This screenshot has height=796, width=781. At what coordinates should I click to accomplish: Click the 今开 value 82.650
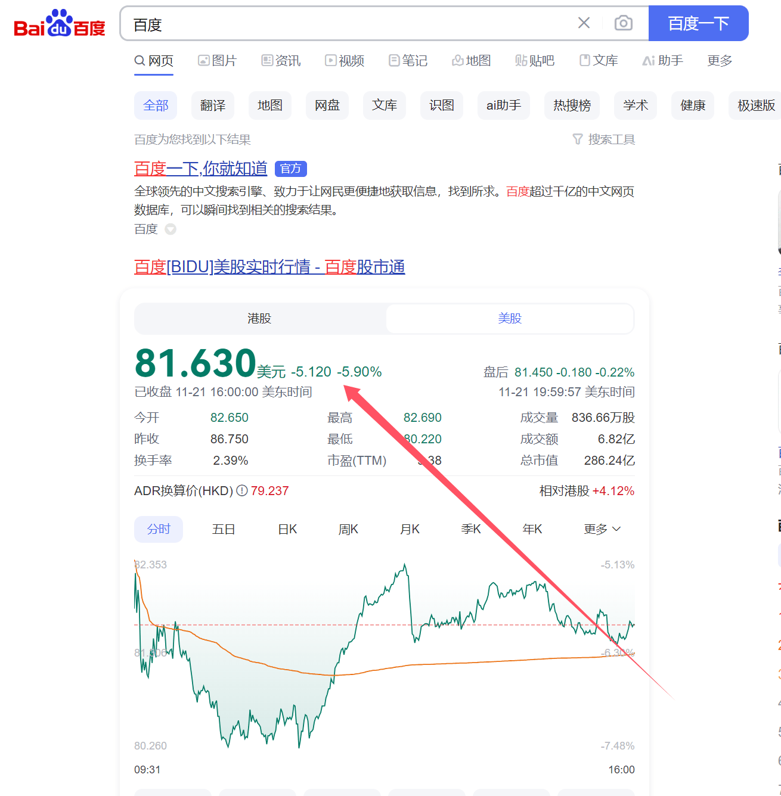(x=230, y=418)
